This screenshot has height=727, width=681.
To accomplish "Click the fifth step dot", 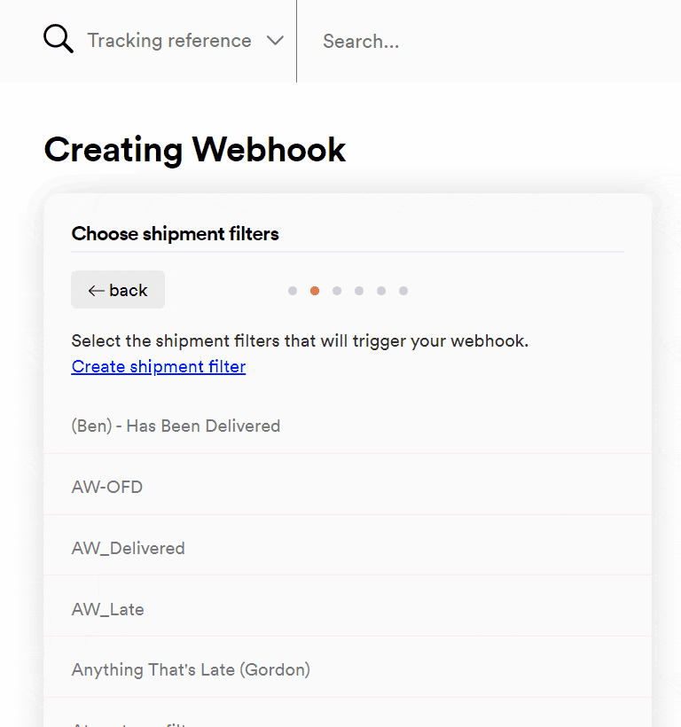I will tap(381, 290).
